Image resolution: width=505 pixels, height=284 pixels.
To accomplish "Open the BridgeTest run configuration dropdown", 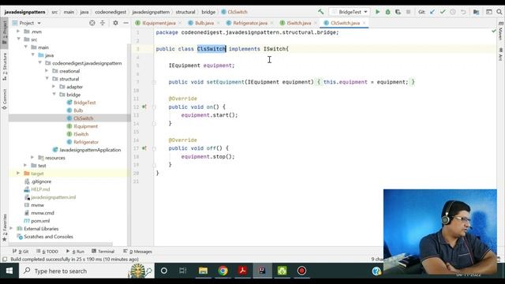I will pyautogui.click(x=350, y=12).
